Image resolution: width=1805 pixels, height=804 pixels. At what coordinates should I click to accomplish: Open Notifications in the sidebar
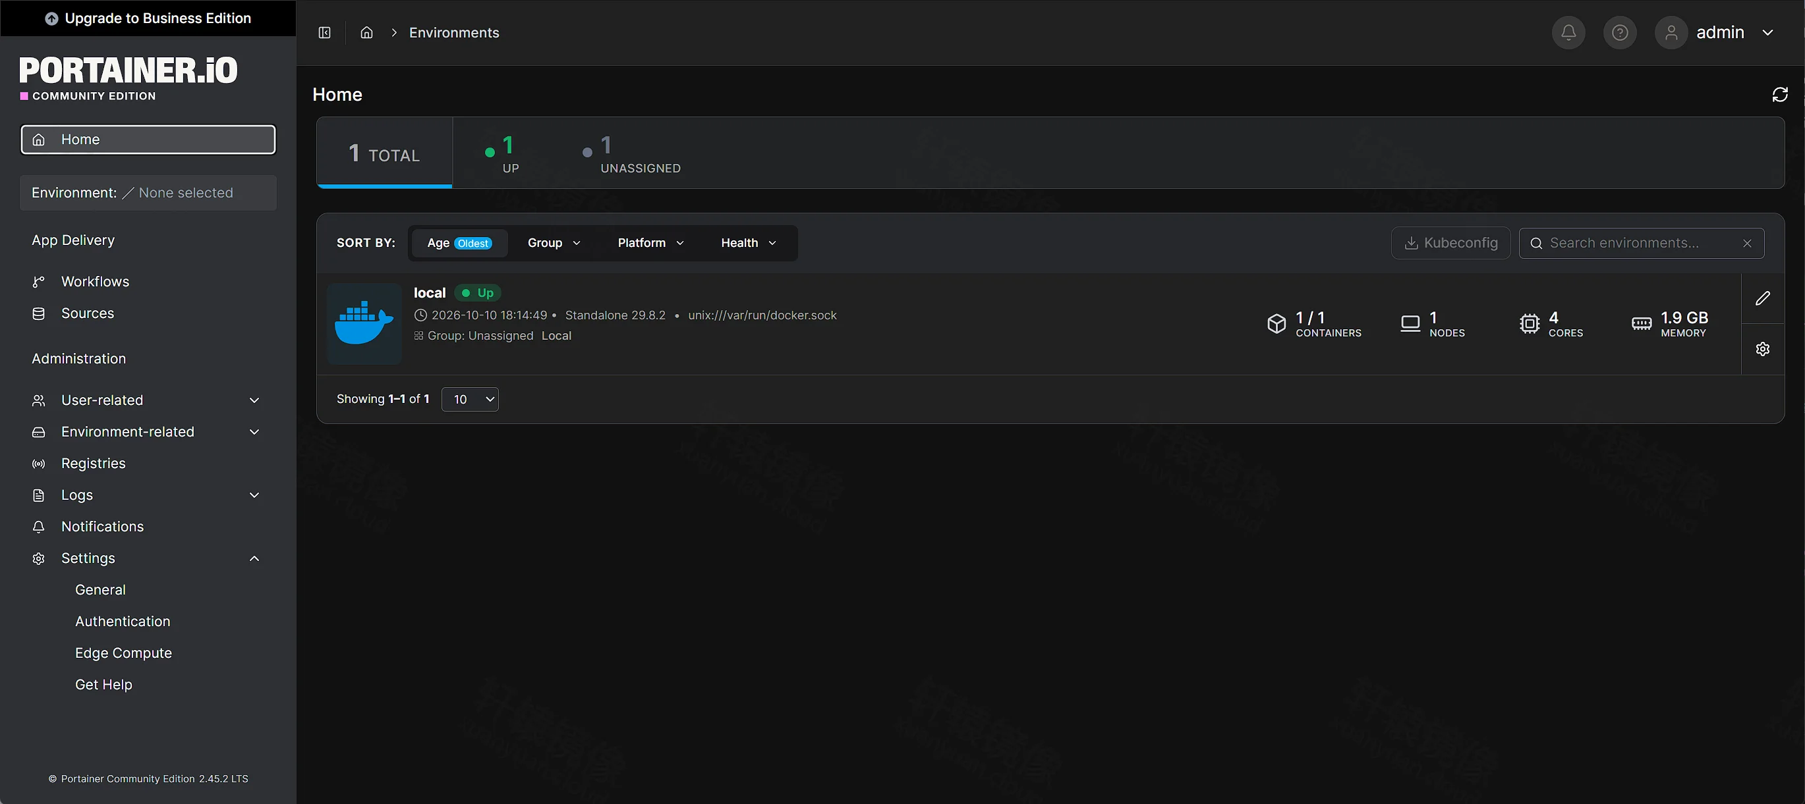tap(147, 526)
